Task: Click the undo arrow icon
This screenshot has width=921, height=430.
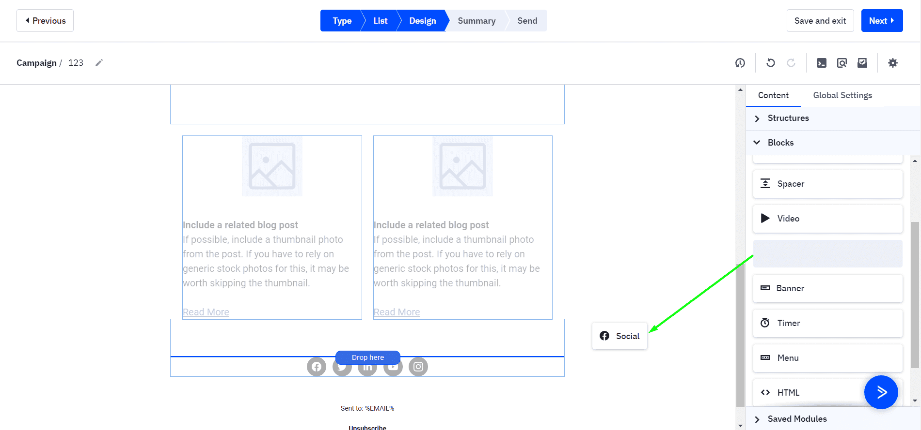Action: pyautogui.click(x=770, y=63)
